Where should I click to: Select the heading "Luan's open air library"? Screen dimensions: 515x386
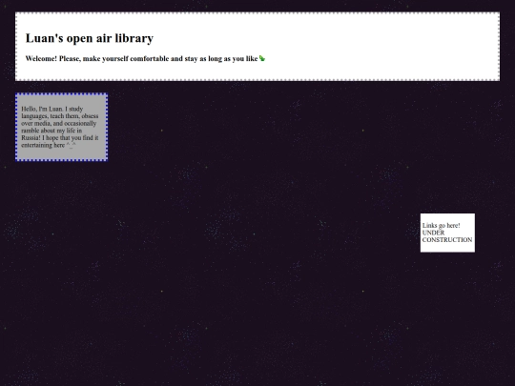pos(90,38)
